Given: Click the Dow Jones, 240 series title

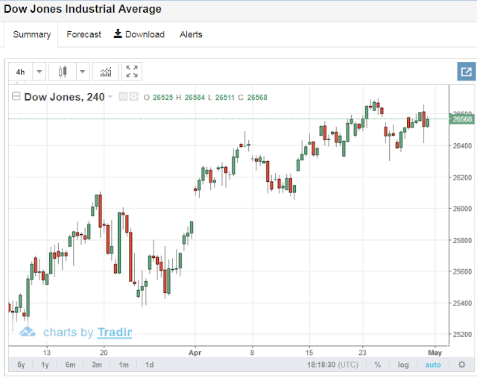Looking at the screenshot, I should click(x=64, y=97).
